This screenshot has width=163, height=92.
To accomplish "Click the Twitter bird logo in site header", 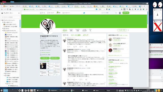I will coord(84,13).
